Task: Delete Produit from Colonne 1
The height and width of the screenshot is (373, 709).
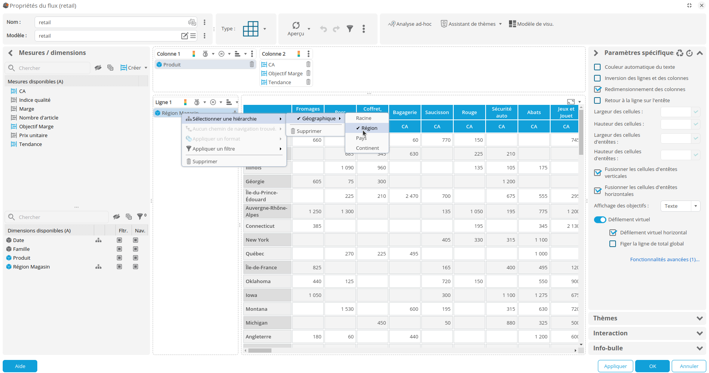Action: 252,65
